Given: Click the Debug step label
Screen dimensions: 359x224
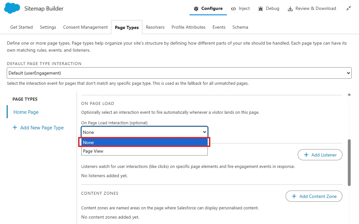Looking at the screenshot, I should [273, 9].
